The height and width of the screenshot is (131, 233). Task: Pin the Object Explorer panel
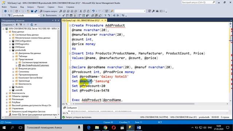(x=56, y=20)
